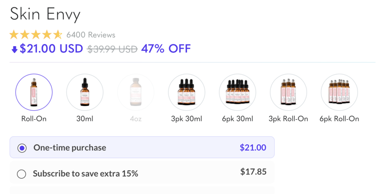Click the five-star rating display

point(36,34)
